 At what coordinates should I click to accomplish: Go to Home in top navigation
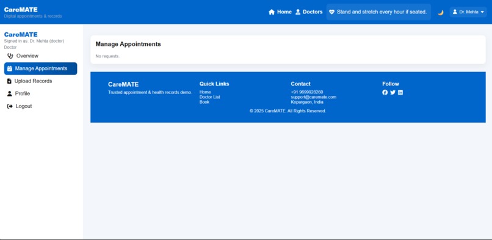pos(280,12)
